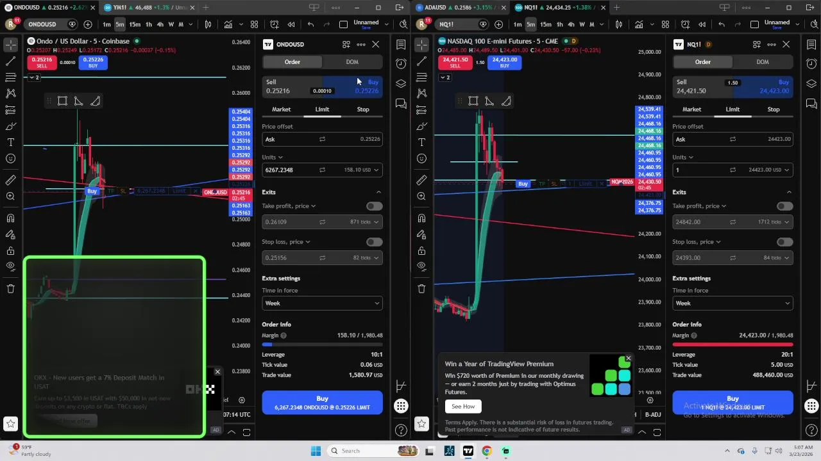Viewport: 821px width, 461px height.
Task: Toggle magnet mode in ONDOUSD window
Action: pyautogui.click(x=10, y=218)
